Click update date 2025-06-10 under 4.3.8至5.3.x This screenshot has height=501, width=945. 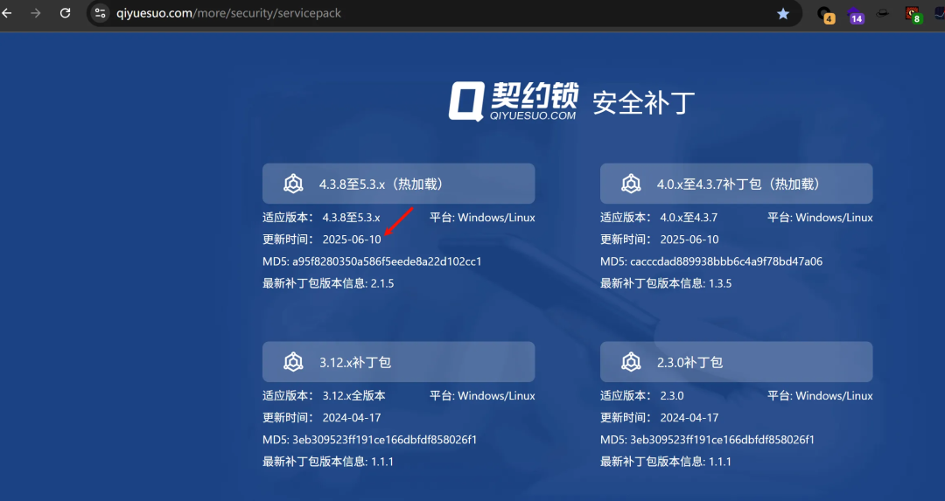(352, 239)
